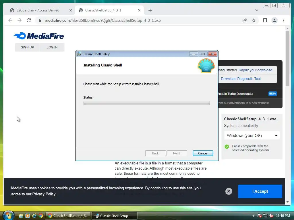Show hidden tray icons arrow
This screenshot has height=220, width=294.
(x=253, y=216)
